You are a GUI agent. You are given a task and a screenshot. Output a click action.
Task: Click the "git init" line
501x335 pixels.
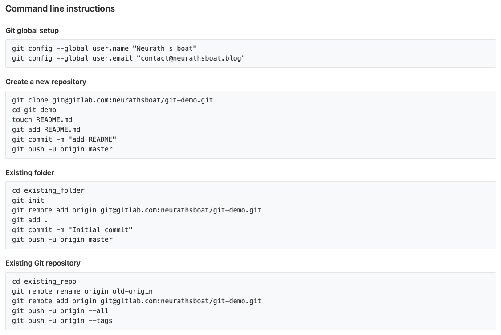(28, 200)
